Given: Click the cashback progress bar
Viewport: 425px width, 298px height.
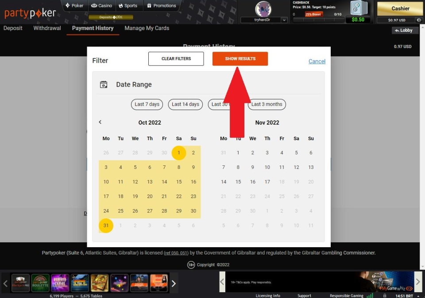Looking at the screenshot, I should click(x=319, y=19).
